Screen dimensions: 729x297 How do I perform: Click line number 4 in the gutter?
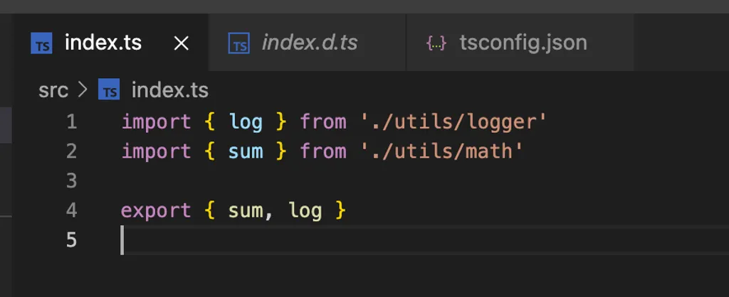(x=71, y=211)
